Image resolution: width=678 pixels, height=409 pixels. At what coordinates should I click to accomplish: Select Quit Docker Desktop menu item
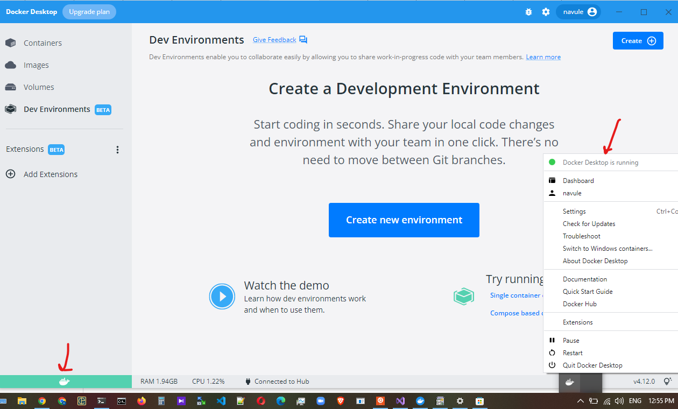592,365
